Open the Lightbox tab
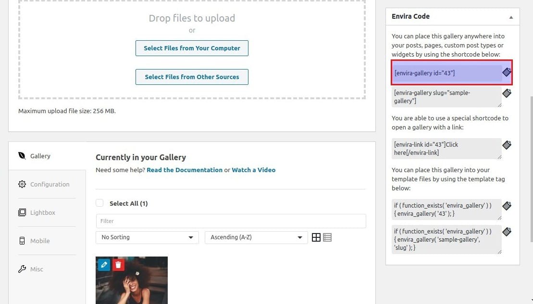This screenshot has width=533, height=304. (43, 212)
